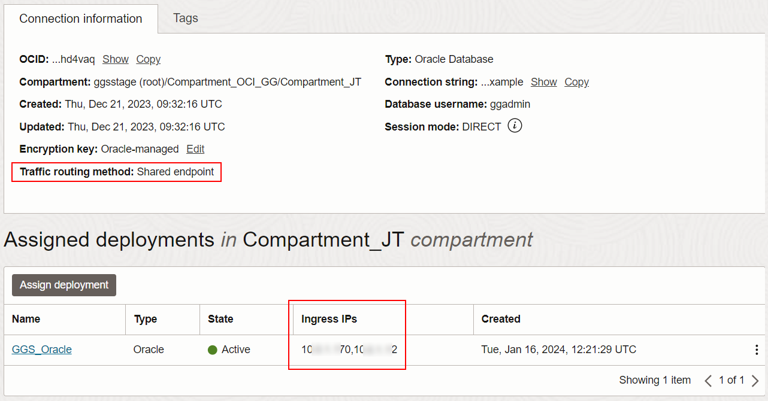Click the Showing 1 item label
The height and width of the screenshot is (401, 768).
(x=655, y=380)
